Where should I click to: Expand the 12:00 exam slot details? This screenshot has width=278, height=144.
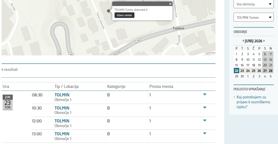pos(205,120)
